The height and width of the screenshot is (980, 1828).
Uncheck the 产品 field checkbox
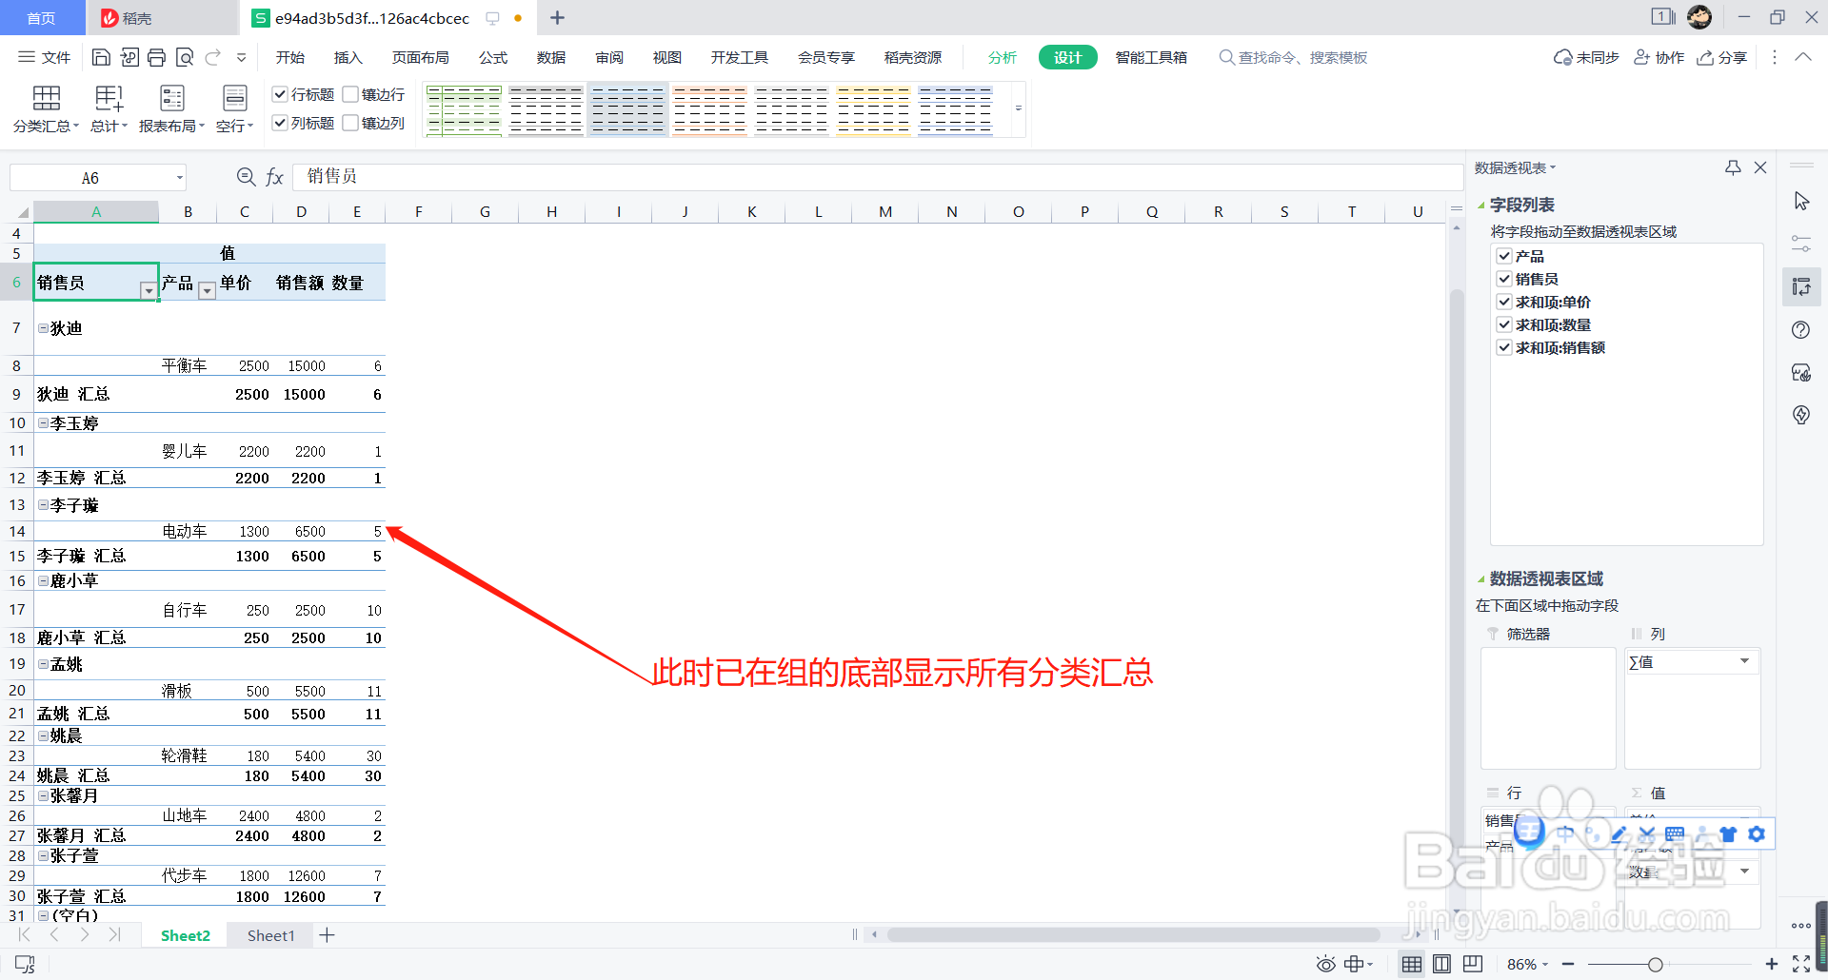coord(1504,256)
